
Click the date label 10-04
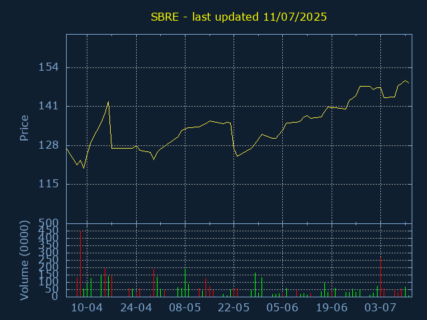pos(87,308)
